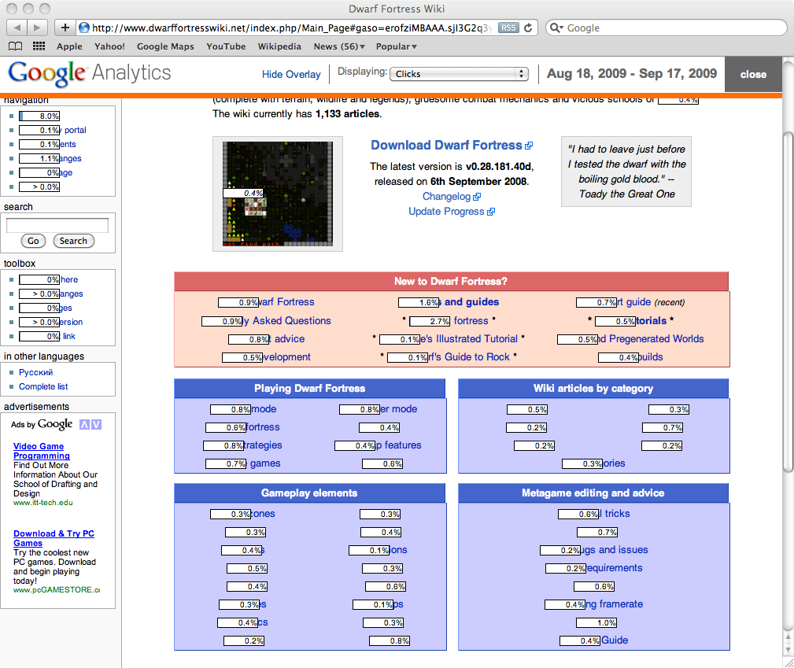
Task: Open Video Game Programming ad link
Action: pos(42,451)
